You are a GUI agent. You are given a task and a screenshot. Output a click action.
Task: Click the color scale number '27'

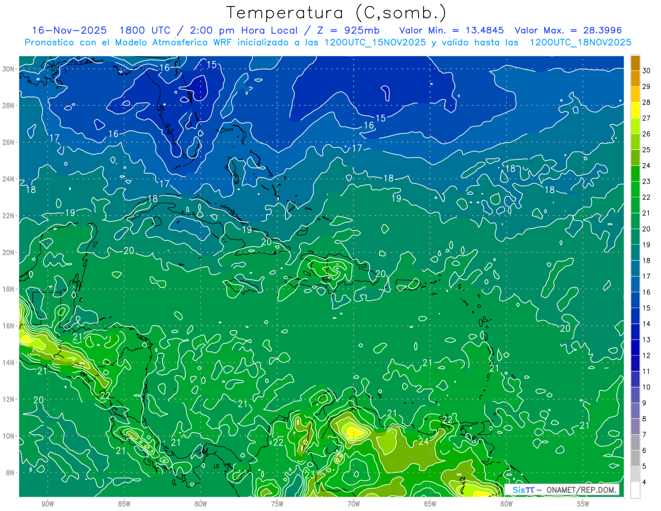[646, 118]
